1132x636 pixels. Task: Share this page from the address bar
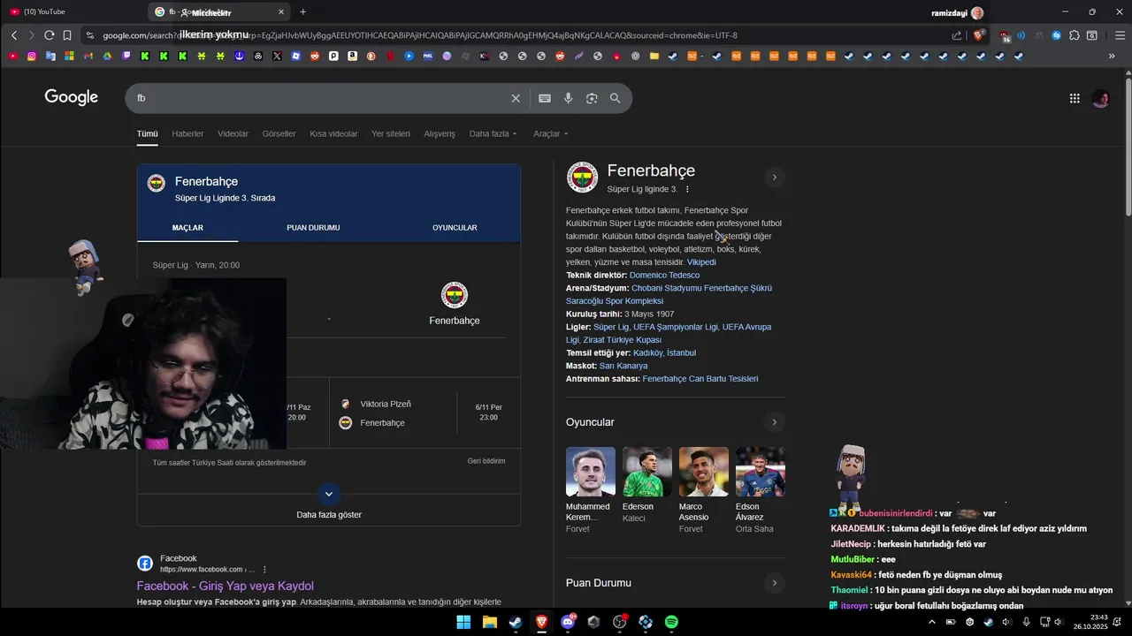957,35
